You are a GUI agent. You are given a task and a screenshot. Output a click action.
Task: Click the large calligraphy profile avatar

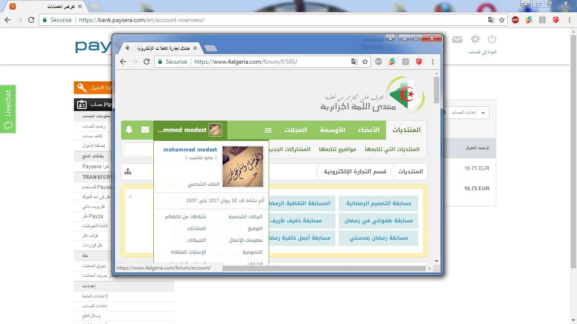point(243,167)
